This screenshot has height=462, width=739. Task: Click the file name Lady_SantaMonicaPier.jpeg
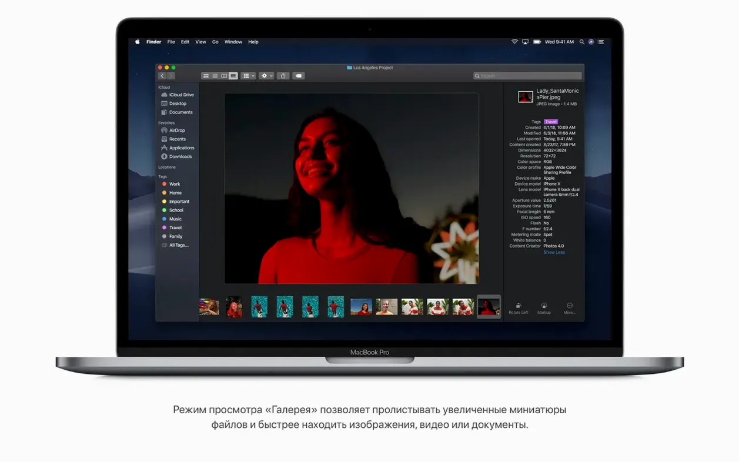(557, 94)
